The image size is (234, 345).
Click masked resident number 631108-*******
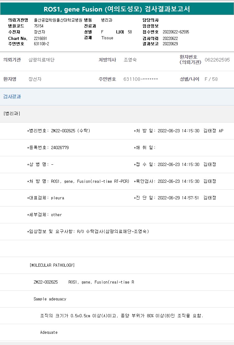tap(141, 79)
